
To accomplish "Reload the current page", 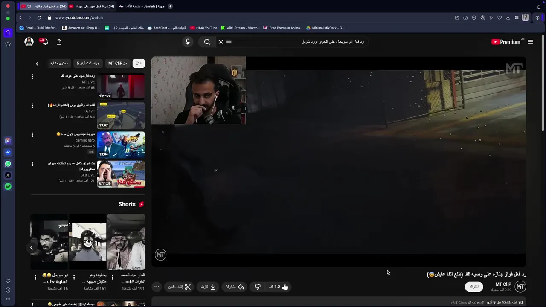I will coord(39,17).
